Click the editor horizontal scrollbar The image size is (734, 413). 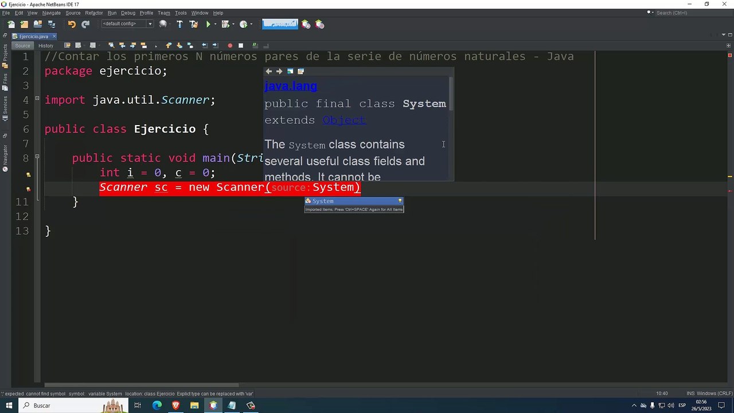pyautogui.click(x=142, y=385)
